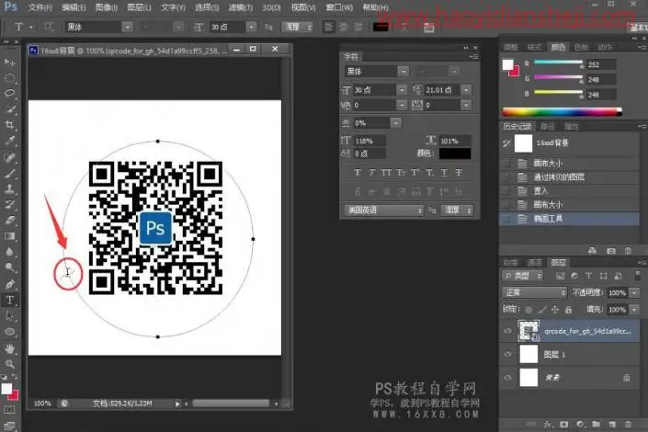Toggle strikethrough in Character panel
Image resolution: width=648 pixels, height=432 pixels.
[x=459, y=173]
